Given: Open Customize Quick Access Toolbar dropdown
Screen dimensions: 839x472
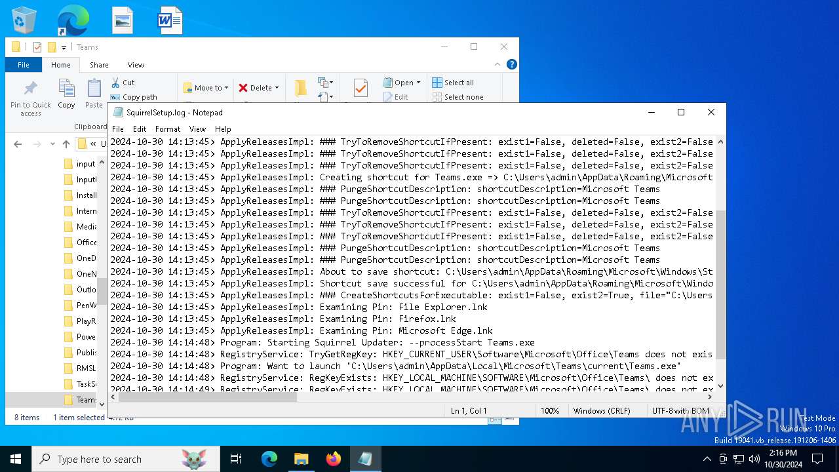Looking at the screenshot, I should 64,47.
